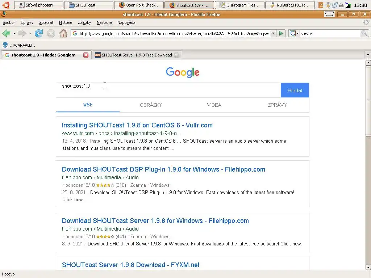Click the page scrollbar up arrow
371x278 pixels.
point(368,63)
